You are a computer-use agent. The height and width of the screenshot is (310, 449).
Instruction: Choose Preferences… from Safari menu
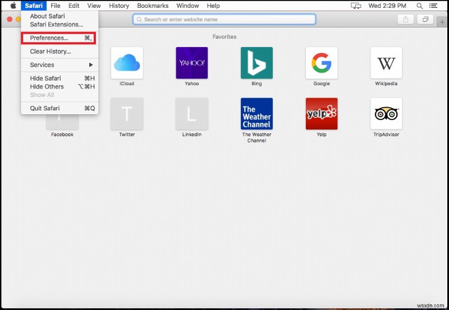pos(58,38)
